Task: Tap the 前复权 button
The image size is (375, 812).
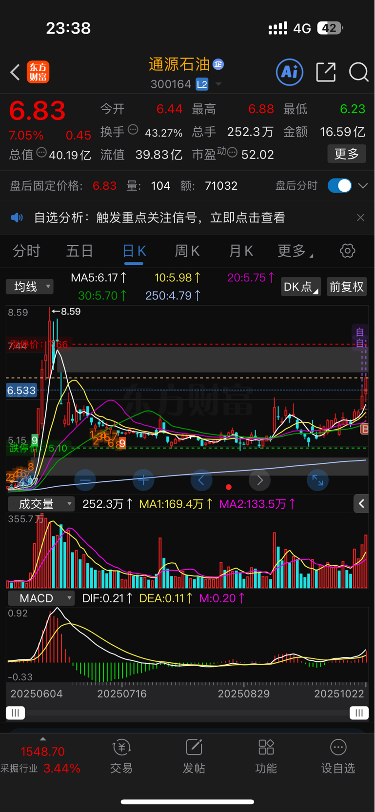Action: pyautogui.click(x=347, y=287)
